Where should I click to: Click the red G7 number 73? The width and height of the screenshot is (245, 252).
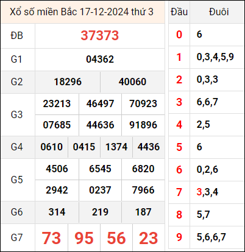tap(51, 238)
